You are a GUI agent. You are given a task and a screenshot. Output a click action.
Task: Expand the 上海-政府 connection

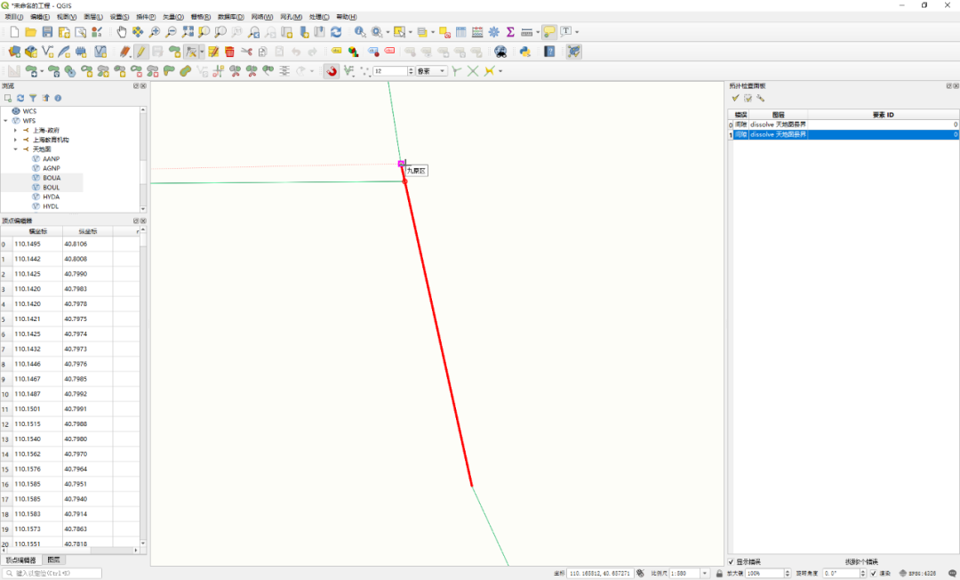click(x=16, y=131)
